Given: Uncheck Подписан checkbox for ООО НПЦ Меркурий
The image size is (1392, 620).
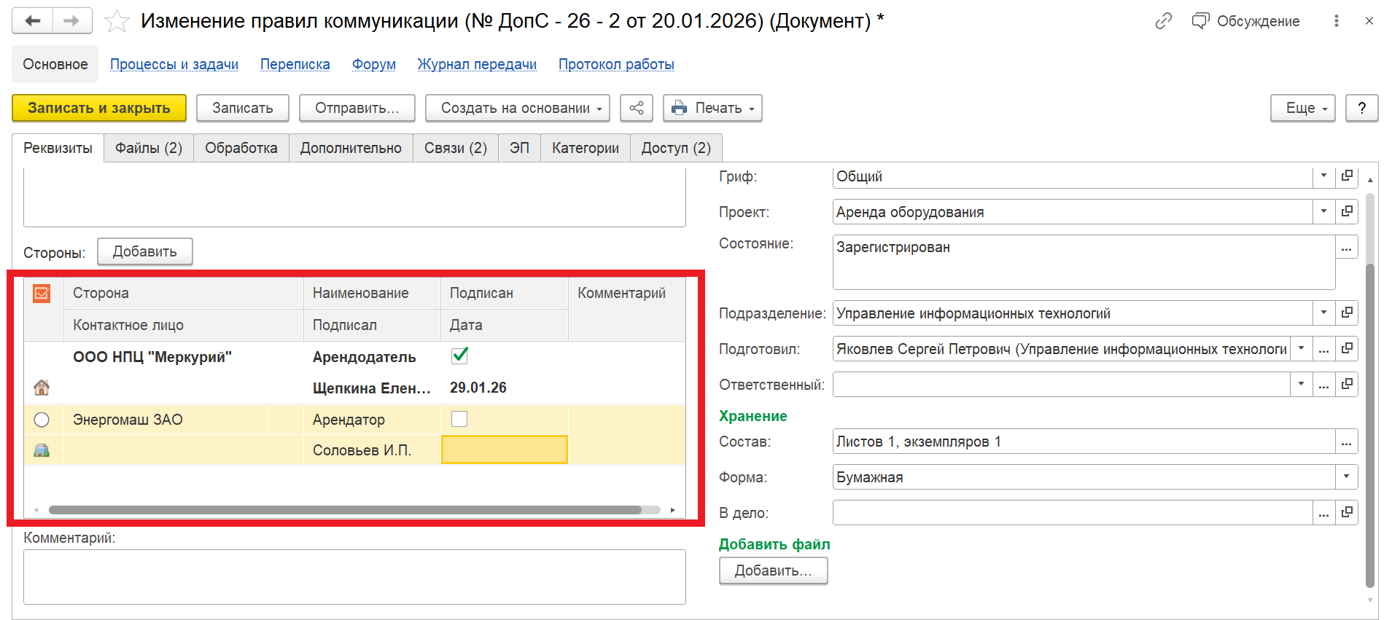Looking at the screenshot, I should click(x=459, y=356).
